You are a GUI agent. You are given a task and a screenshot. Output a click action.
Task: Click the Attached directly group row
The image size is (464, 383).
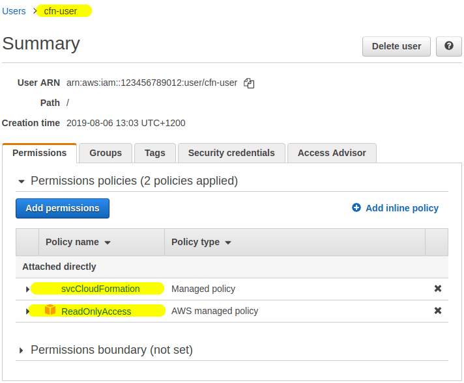pyautogui.click(x=232, y=267)
